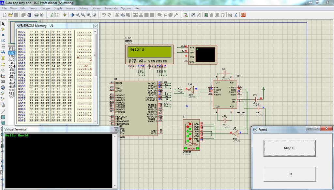334x190 pixels.
Task: Click the Zoom Out magnifier icon
Action: tap(83, 15)
